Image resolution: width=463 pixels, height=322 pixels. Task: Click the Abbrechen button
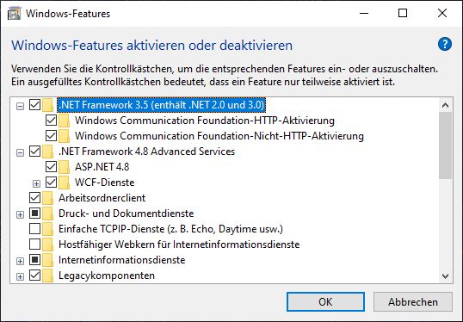coord(413,302)
